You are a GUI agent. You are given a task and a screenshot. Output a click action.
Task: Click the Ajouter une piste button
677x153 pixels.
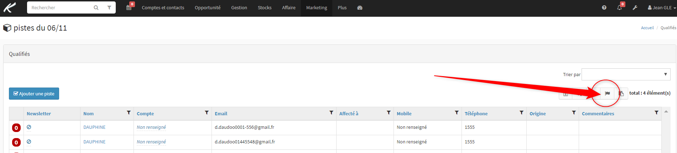tap(34, 94)
